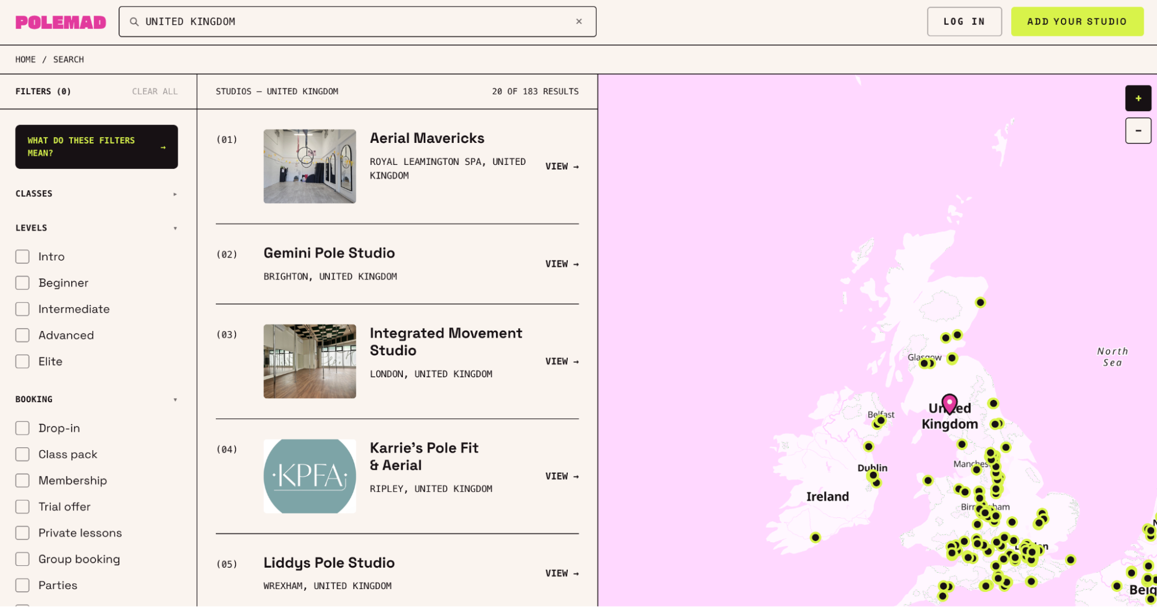Enable the Trial offer filter
Image resolution: width=1157 pixels, height=607 pixels.
click(23, 506)
